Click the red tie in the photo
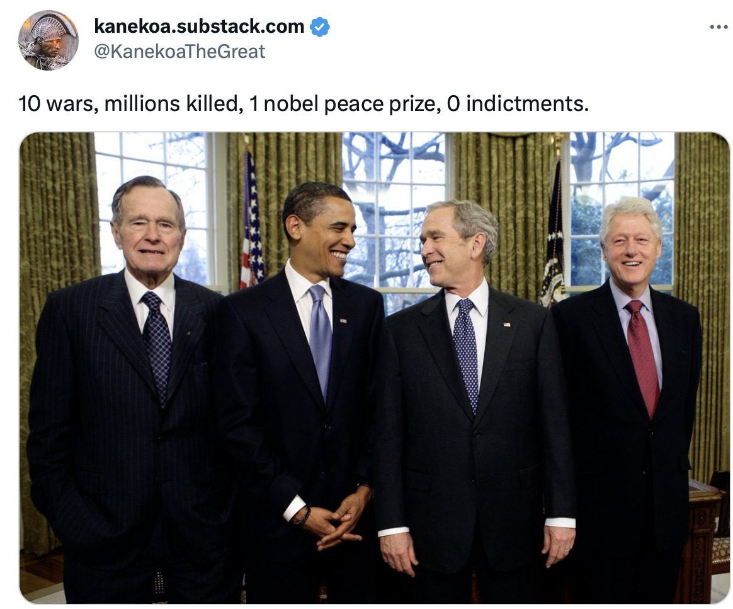Image resolution: width=733 pixels, height=609 pixels. (x=642, y=357)
